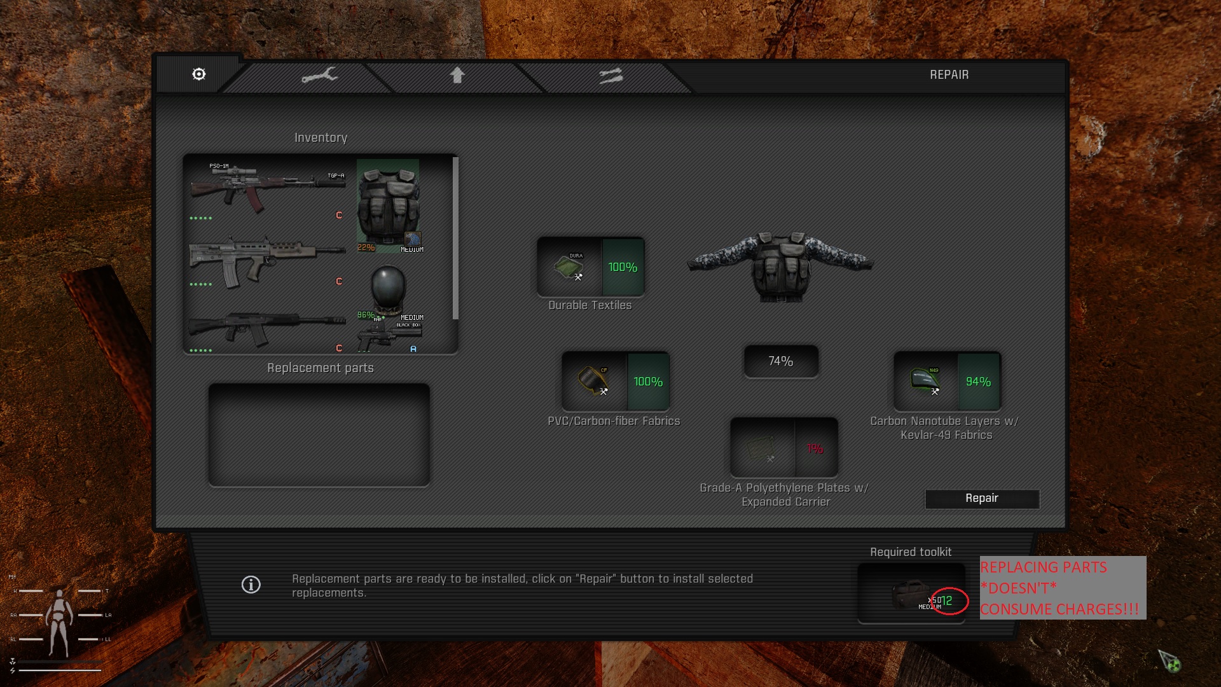
Task: Click the 74% overall condition indicator
Action: point(781,361)
